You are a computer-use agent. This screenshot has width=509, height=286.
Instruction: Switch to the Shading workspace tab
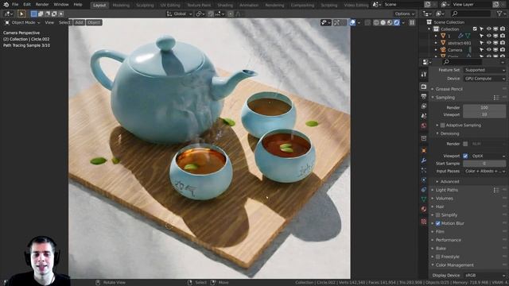(x=225, y=6)
